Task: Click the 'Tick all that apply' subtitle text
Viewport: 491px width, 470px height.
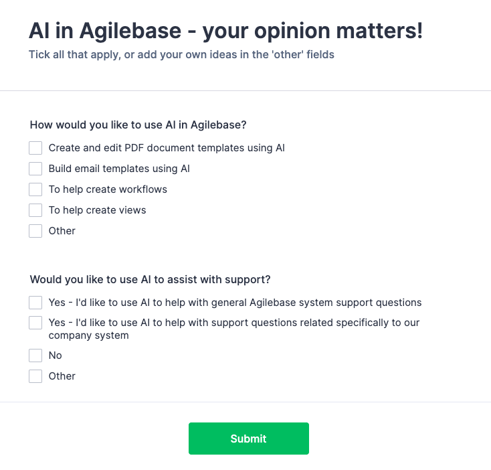Action: pyautogui.click(x=181, y=55)
